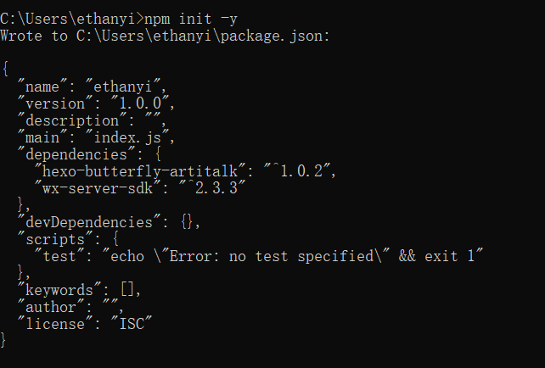Click the "dependencies" key
Image resolution: width=545 pixels, height=368 pixels.
tap(76, 155)
